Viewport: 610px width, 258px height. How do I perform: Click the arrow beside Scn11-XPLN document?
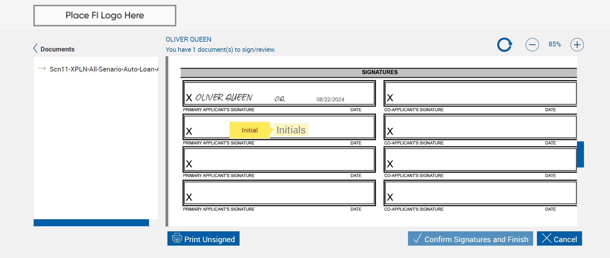click(42, 69)
